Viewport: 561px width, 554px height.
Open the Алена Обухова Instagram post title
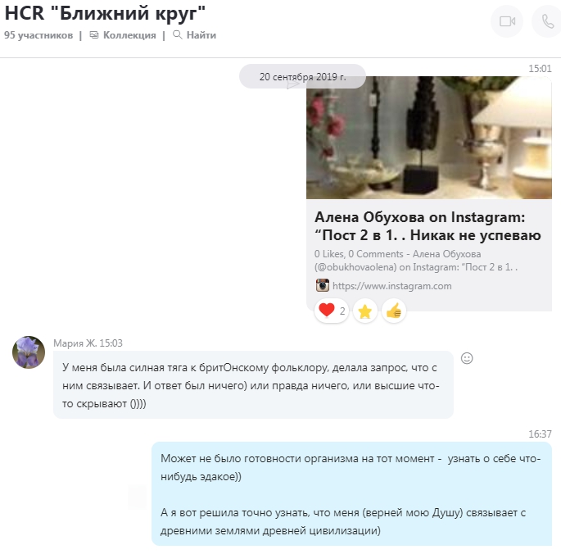click(428, 226)
